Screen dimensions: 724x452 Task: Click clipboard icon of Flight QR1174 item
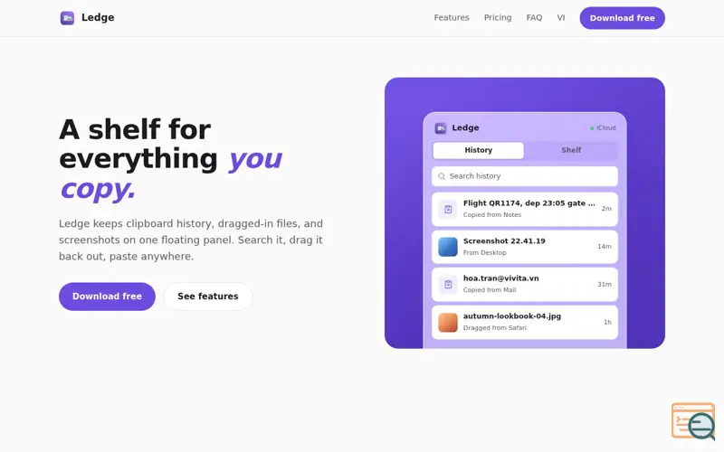point(448,209)
